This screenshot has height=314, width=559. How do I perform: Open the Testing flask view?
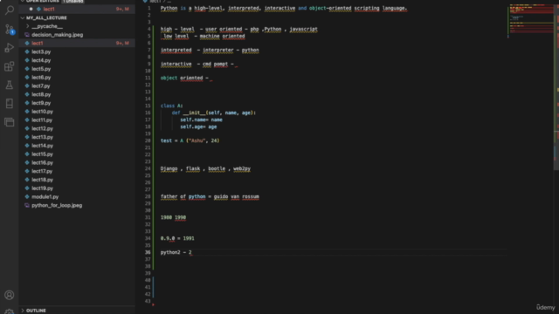[x=10, y=85]
